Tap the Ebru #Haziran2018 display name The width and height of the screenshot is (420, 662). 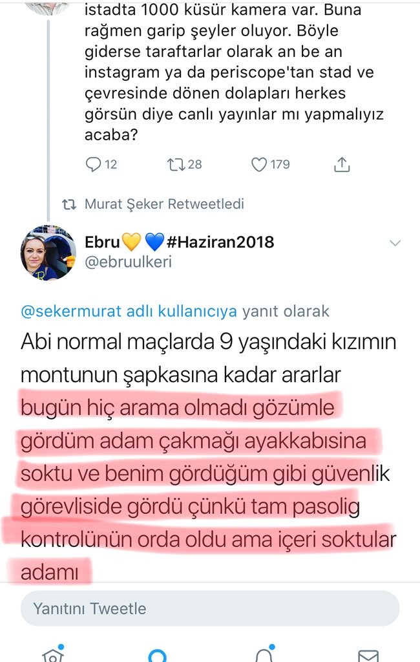(180, 242)
